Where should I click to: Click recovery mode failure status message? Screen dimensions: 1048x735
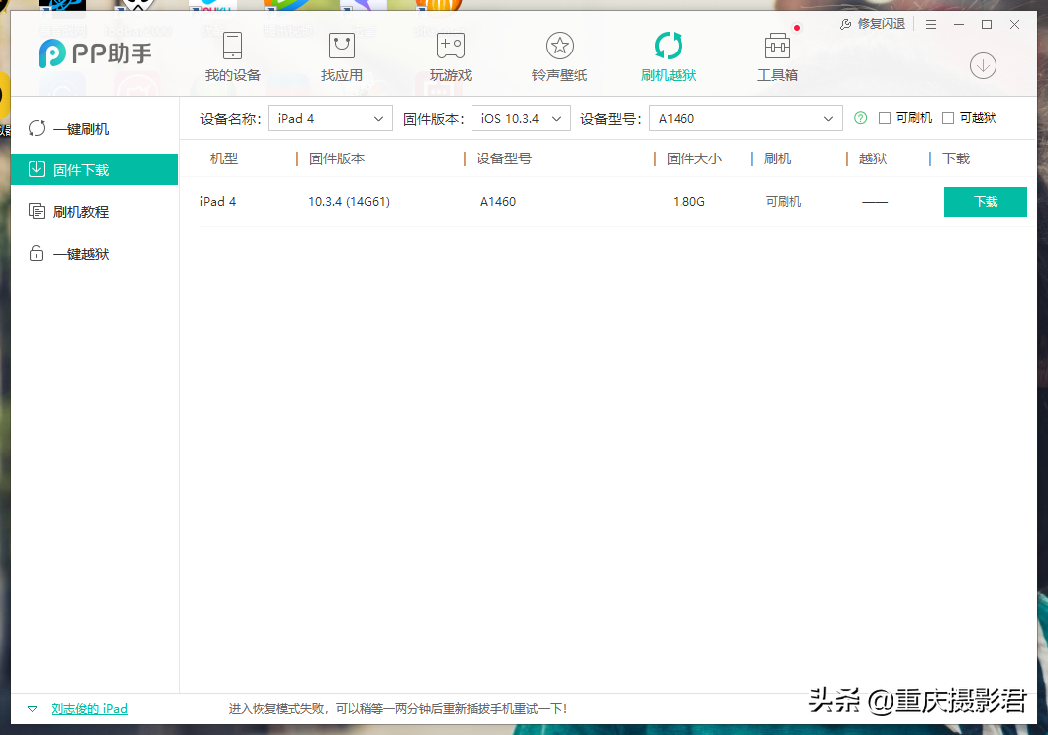pyautogui.click(x=397, y=709)
